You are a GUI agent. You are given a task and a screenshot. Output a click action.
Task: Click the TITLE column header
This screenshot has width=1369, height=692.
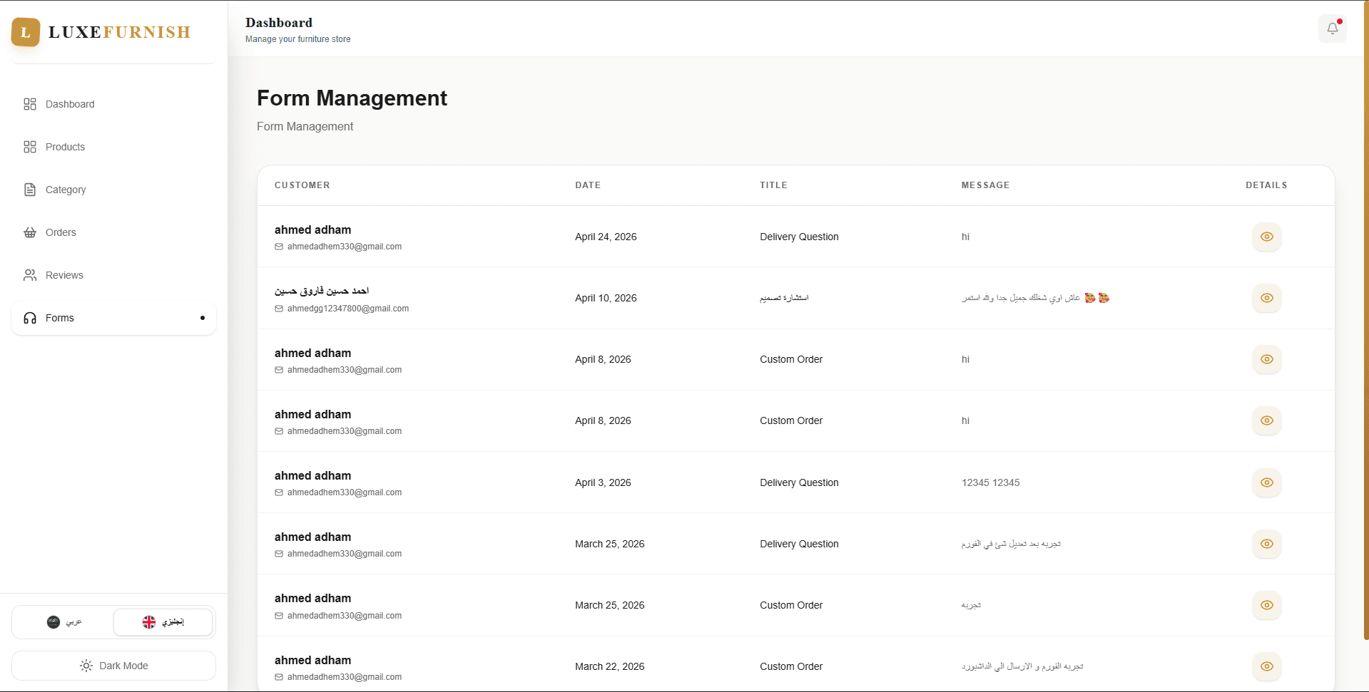[x=773, y=185]
